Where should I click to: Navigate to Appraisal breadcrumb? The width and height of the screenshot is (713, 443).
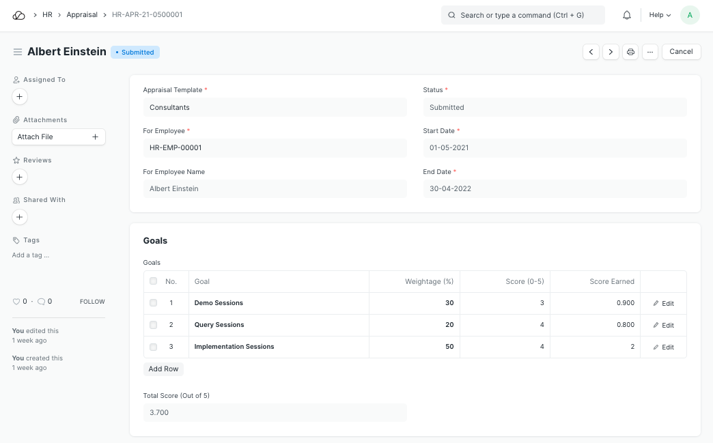tap(82, 15)
